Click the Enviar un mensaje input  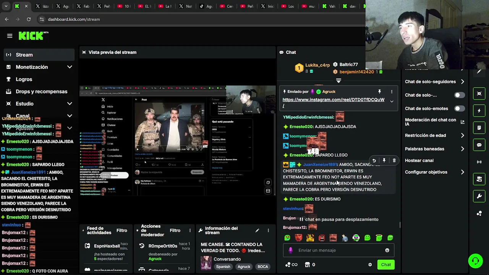click(338, 250)
